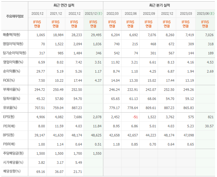Click the ROE(%) row label
This screenshot has height=177, width=217.
(9, 80)
